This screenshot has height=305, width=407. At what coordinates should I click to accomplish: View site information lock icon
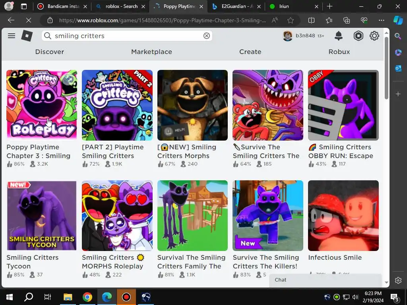pyautogui.click(x=50, y=20)
